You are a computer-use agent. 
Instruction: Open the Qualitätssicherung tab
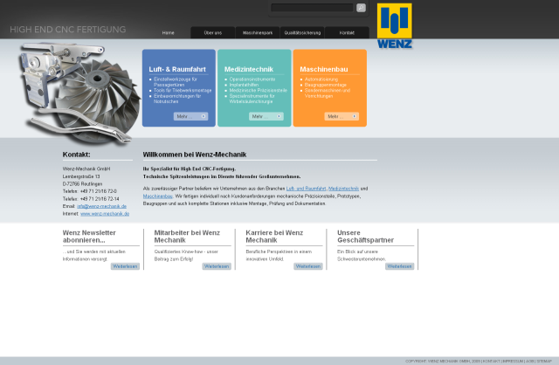[302, 33]
